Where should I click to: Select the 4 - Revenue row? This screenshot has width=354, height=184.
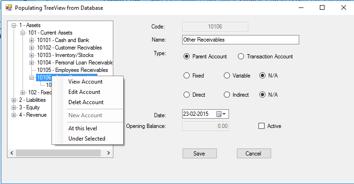click(33, 115)
